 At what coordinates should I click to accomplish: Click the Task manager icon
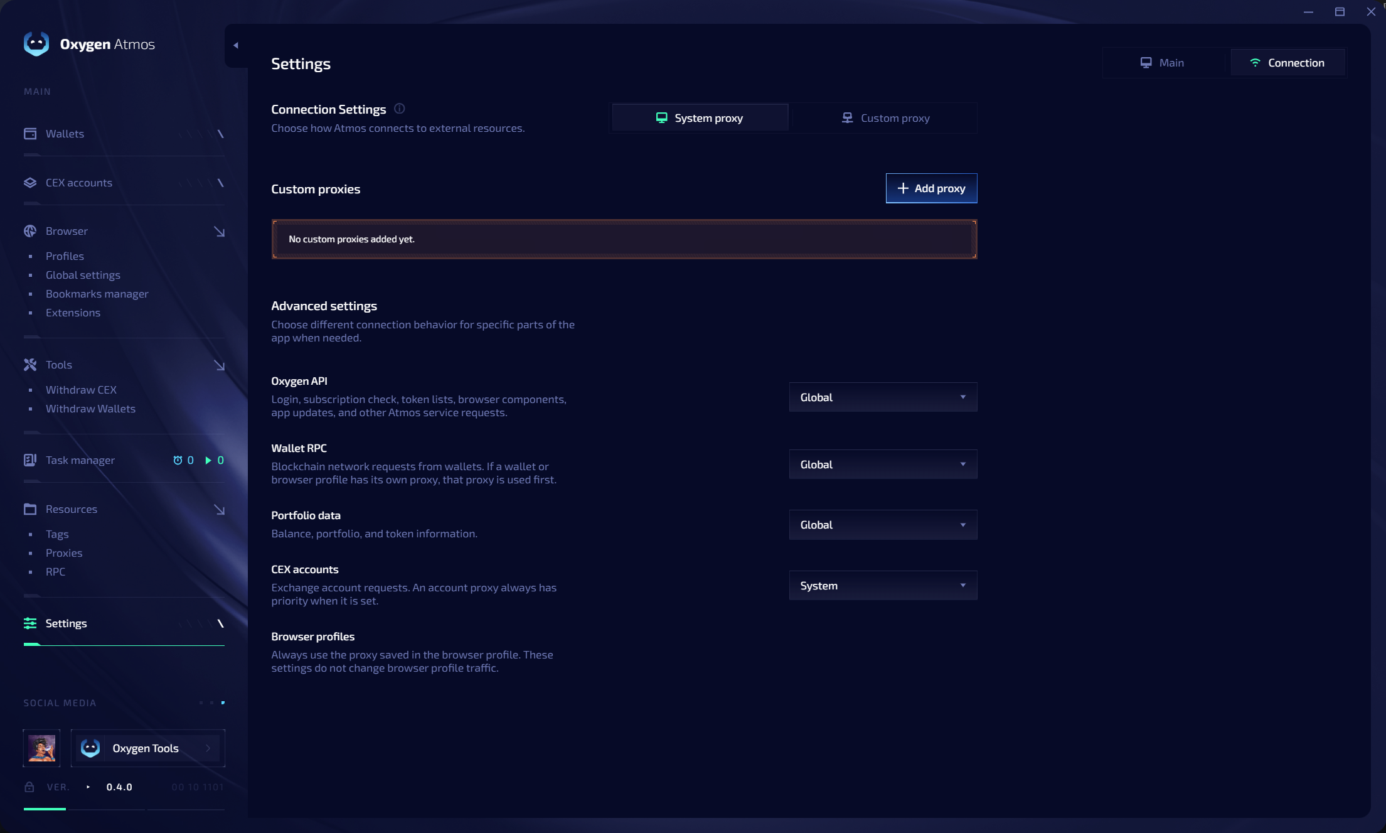[30, 460]
